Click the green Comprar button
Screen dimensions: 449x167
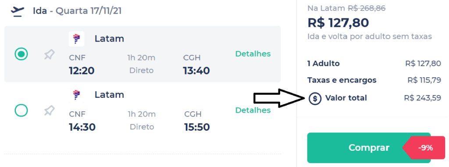tap(369, 148)
